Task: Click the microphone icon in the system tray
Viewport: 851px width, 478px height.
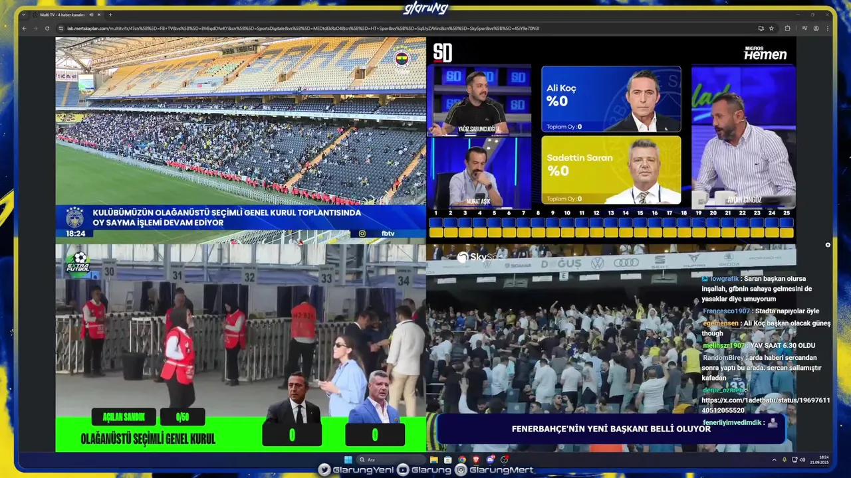Action: 784,459
